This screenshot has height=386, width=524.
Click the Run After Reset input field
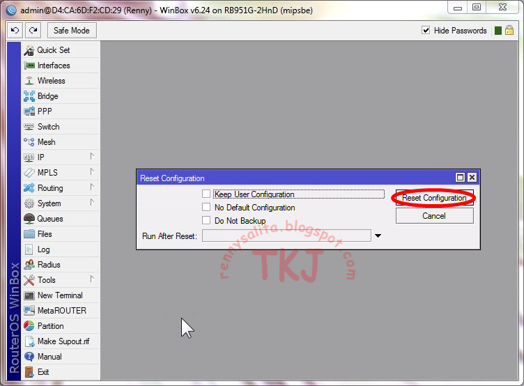point(286,236)
